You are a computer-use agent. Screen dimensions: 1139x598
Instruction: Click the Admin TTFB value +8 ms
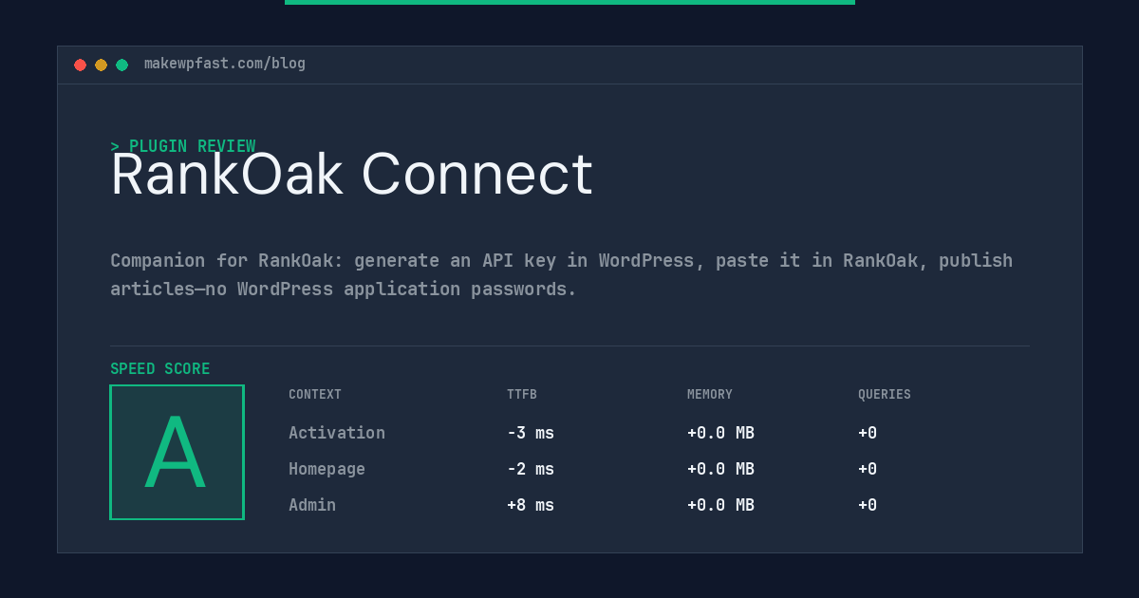tap(531, 505)
